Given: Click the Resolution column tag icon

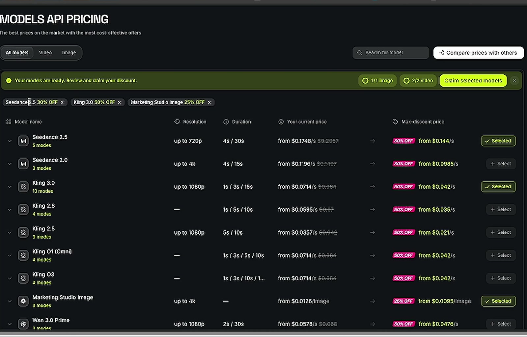Looking at the screenshot, I should click(x=177, y=122).
